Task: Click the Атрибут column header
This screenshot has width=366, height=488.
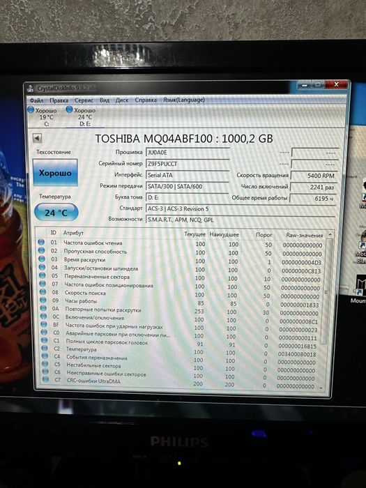Action: pos(73,233)
